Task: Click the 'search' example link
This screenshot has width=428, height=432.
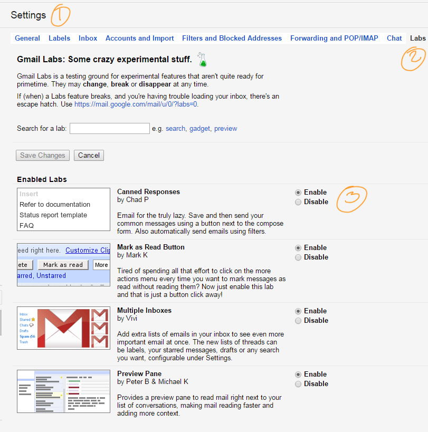Action: 175,128
